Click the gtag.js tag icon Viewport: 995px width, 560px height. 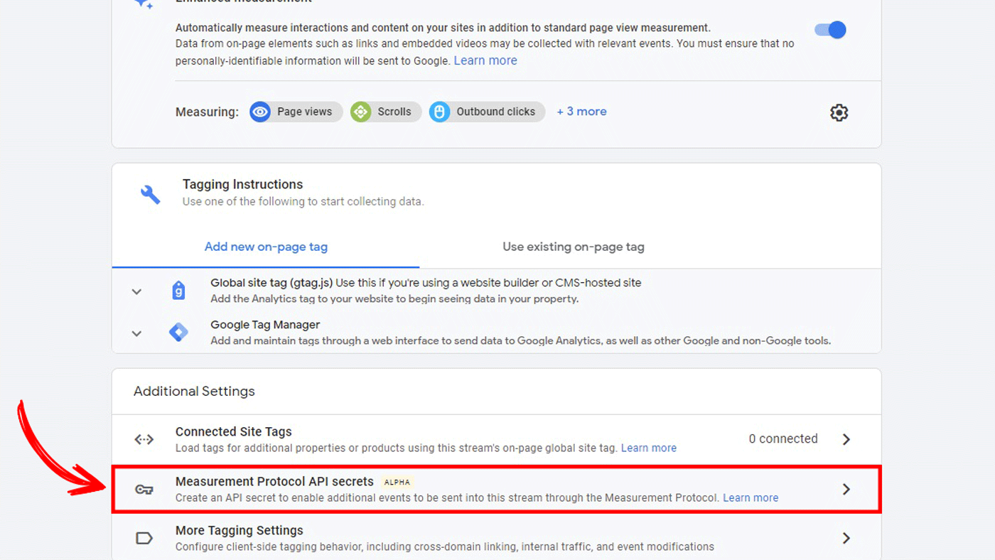click(x=178, y=290)
